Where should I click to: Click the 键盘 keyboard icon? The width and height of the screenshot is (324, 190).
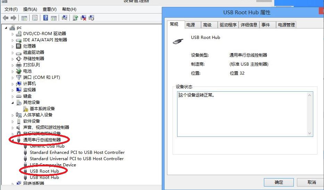pos(19,96)
